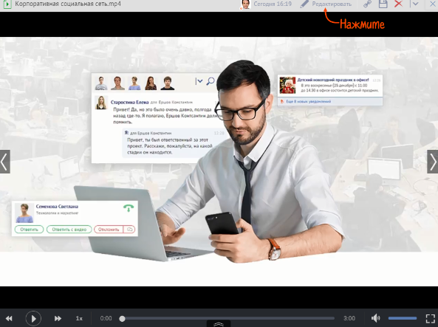
Task: Click the Корпоративная социальная сеть.mp4 title
Action: (68, 4)
